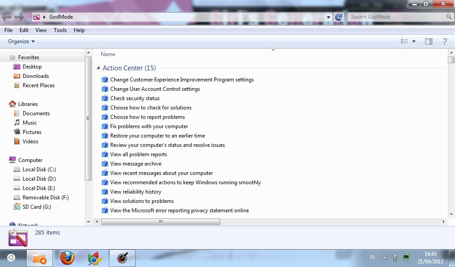Viewport: 455px width, 267px height.
Task: Open the view options dropdown arrow
Action: (x=414, y=41)
